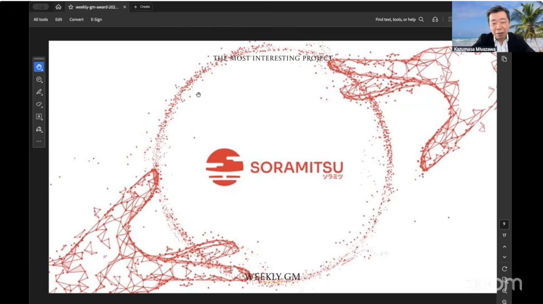Switch to the weekly-gm-award document tab
543x304 pixels.
95,7
